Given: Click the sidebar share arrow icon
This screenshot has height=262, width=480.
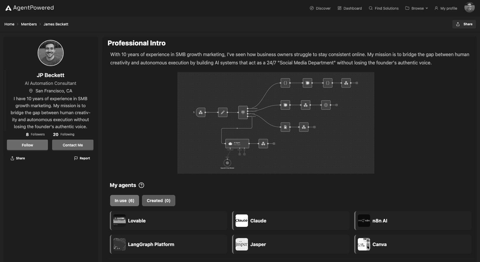Looking at the screenshot, I should pyautogui.click(x=12, y=158).
